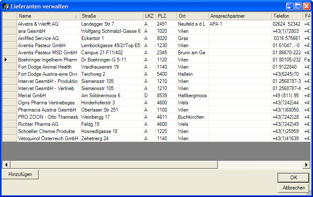313x197 pixels.
Task: Select the Intervet GesmbH - Vertrieb cell
Action: click(x=48, y=88)
